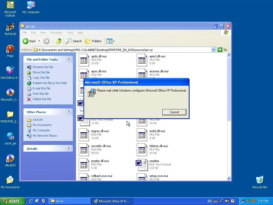
Task: Select the nlsbres.dll.mui file icon
Action: (142, 150)
